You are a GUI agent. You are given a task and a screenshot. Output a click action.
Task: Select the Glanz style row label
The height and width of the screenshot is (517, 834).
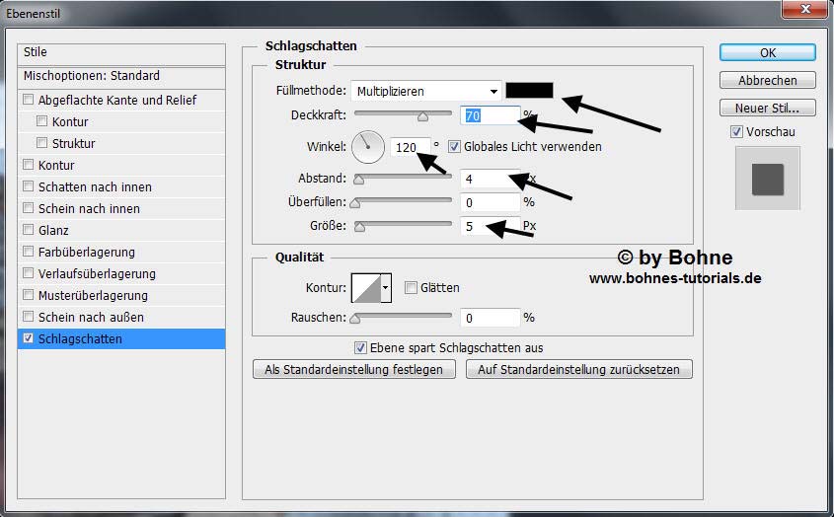pyautogui.click(x=53, y=230)
